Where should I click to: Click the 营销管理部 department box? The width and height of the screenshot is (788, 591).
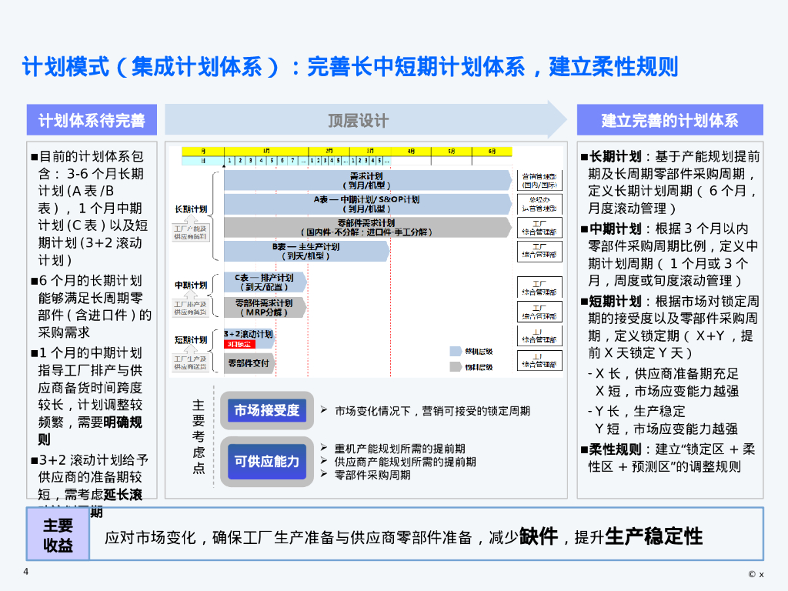[x=539, y=180]
